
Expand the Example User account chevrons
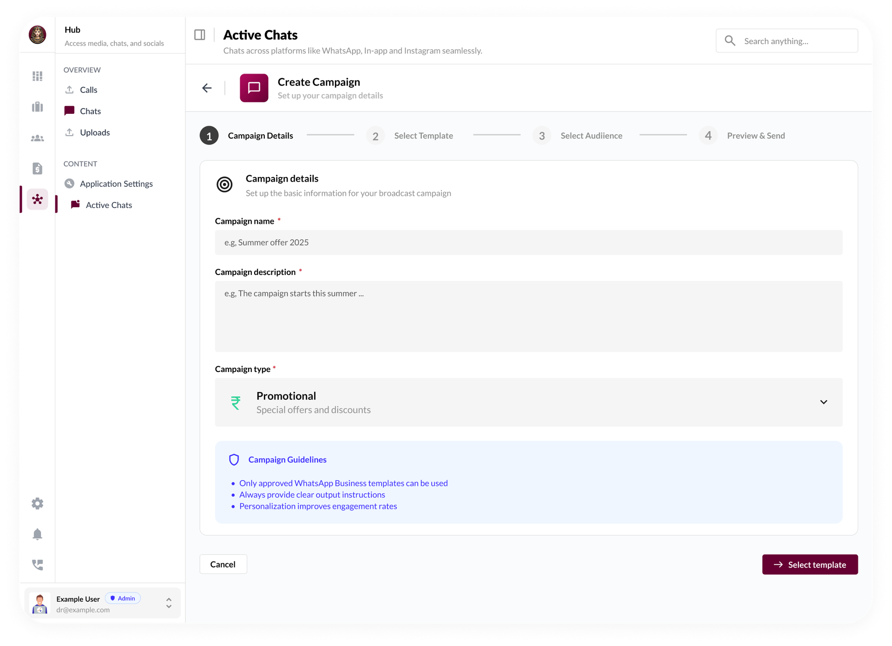tap(169, 603)
